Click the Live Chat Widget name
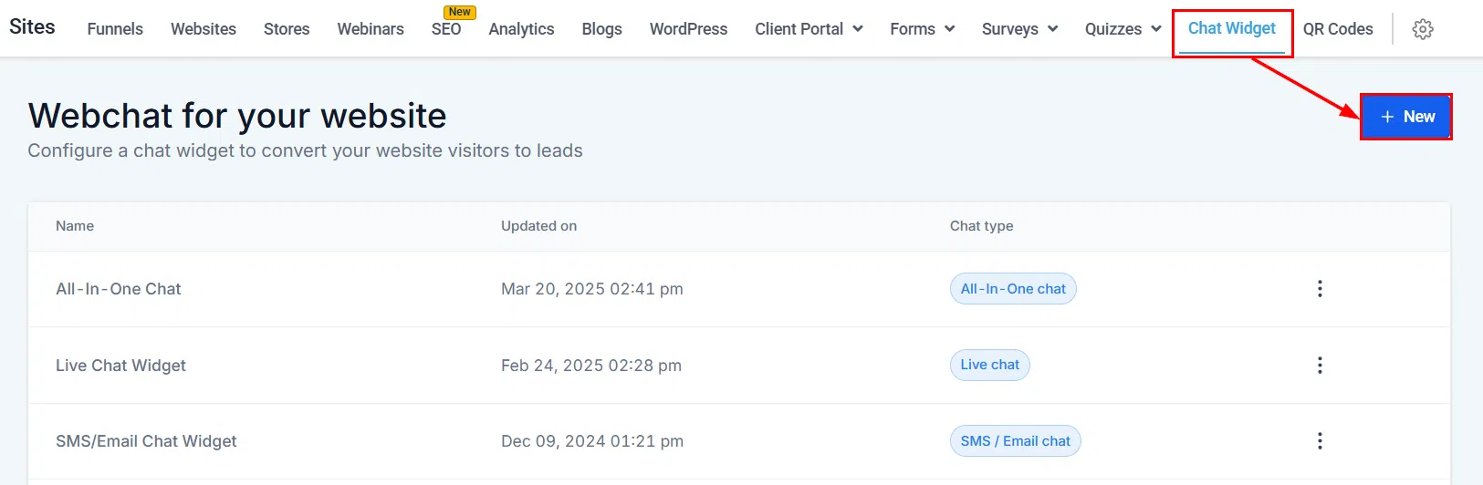This screenshot has height=485, width=1483. point(120,366)
